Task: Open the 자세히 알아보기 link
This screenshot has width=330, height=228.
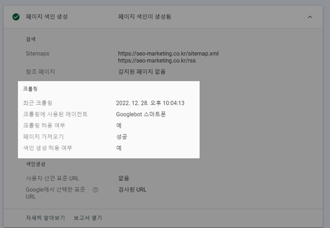Action: coord(45,218)
